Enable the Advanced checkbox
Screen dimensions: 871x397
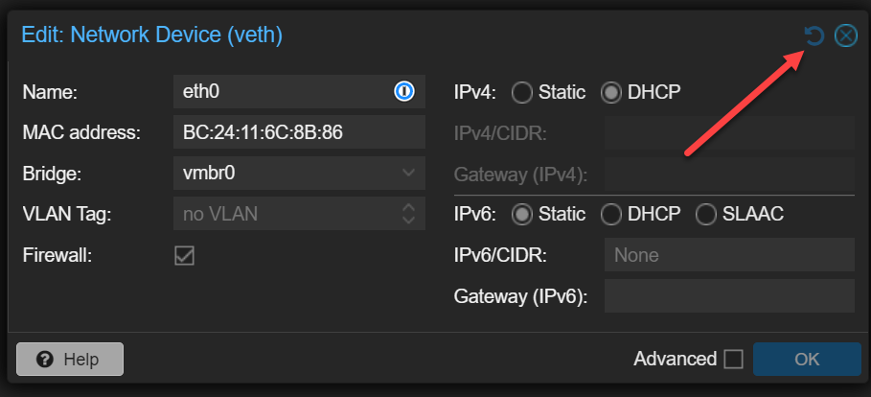733,360
